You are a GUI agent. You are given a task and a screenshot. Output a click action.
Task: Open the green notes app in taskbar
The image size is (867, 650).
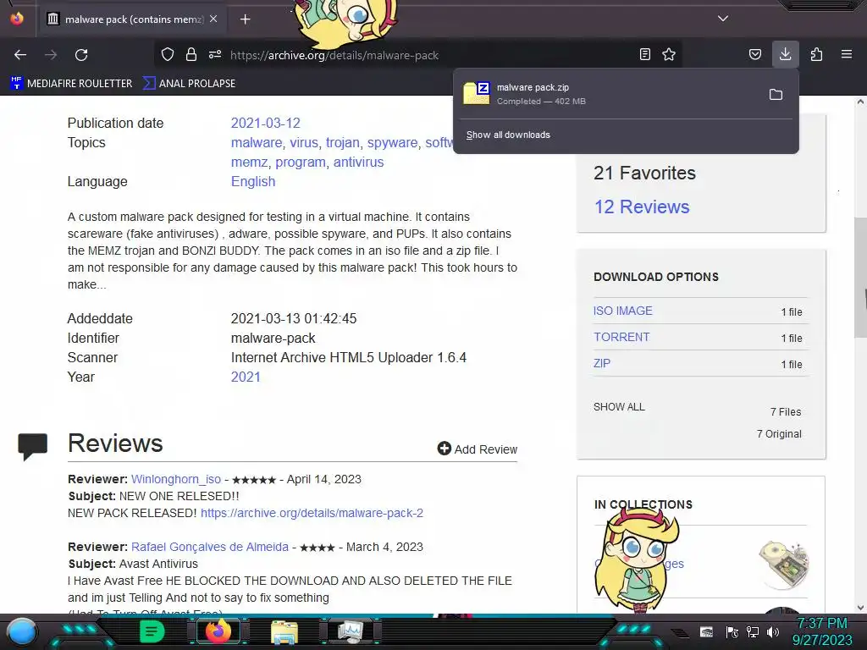point(152,631)
